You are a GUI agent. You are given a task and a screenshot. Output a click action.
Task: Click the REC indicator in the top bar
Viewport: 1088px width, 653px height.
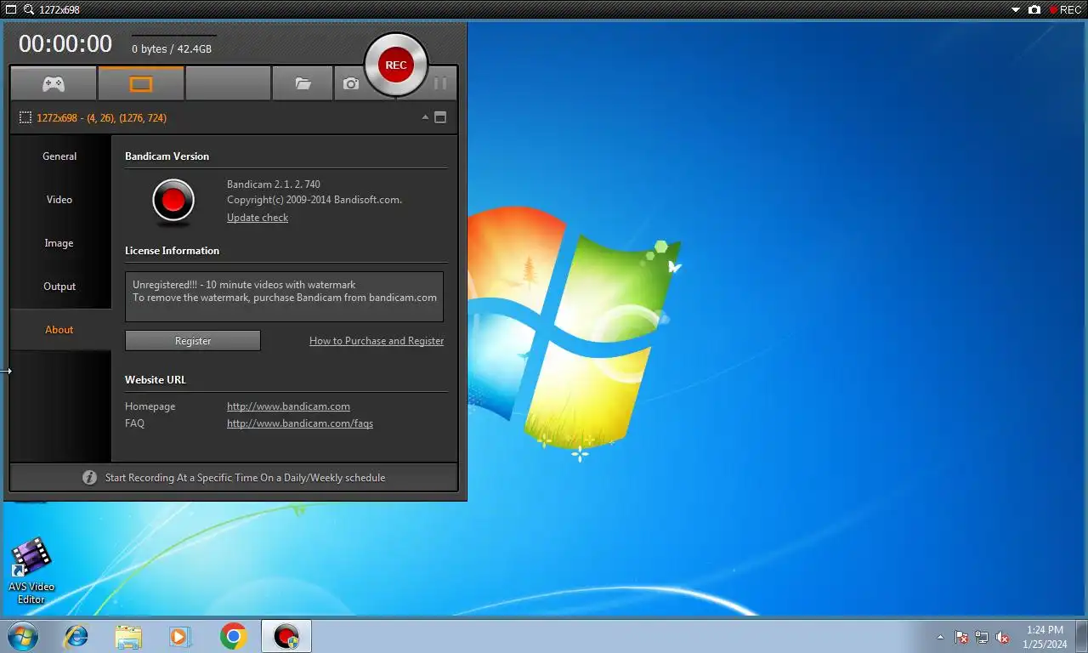tap(1065, 10)
